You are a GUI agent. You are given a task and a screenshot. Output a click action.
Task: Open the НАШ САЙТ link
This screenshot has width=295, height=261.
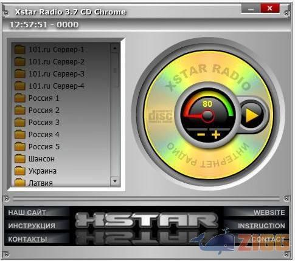[27, 212]
